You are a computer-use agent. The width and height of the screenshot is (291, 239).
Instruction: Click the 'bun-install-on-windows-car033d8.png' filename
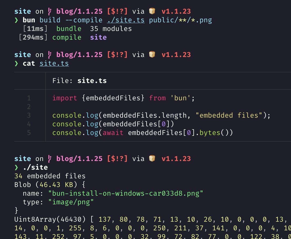coord(126,193)
